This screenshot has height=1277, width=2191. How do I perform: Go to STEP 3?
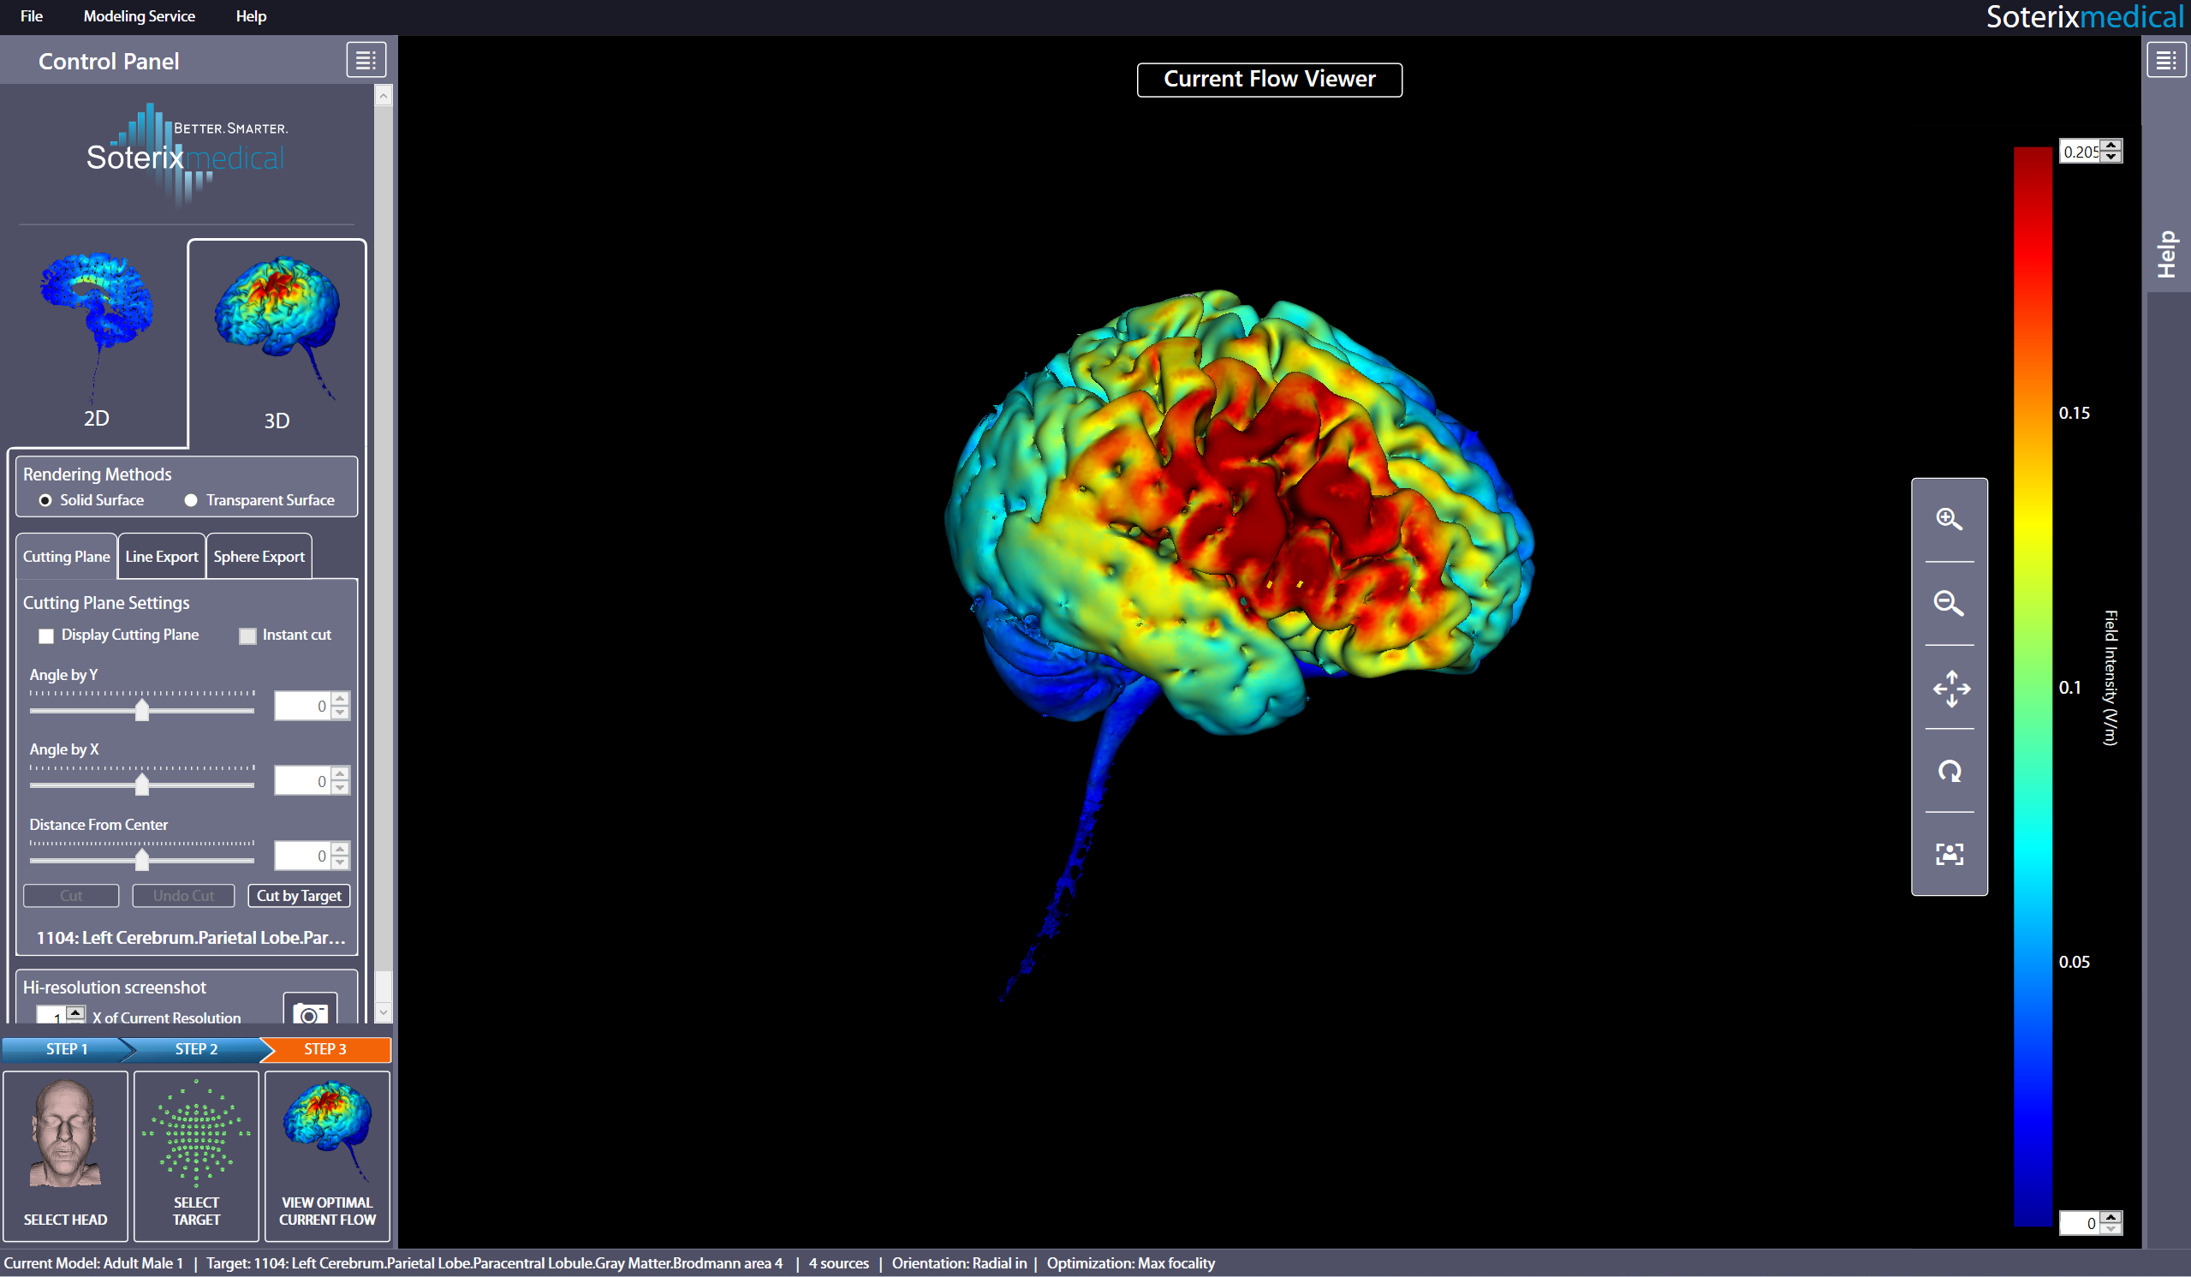click(325, 1049)
